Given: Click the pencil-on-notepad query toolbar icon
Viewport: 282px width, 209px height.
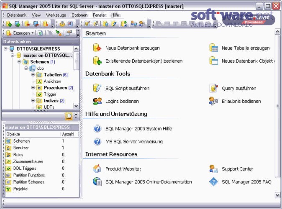Looking at the screenshot, I should (87, 24).
